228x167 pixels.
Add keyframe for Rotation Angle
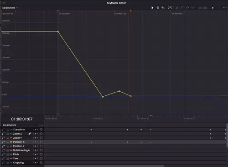click(x=36, y=150)
